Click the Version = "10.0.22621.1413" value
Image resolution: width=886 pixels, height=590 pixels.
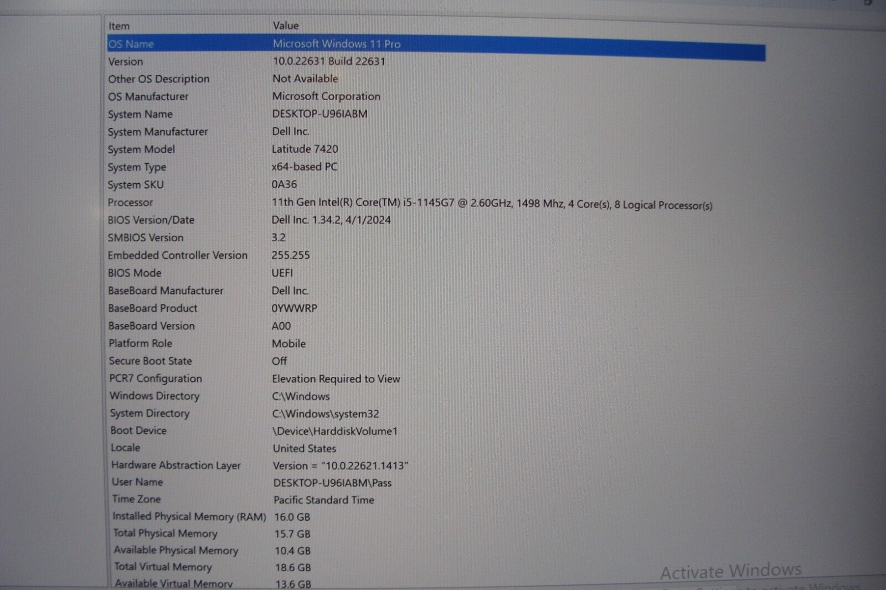(x=341, y=465)
